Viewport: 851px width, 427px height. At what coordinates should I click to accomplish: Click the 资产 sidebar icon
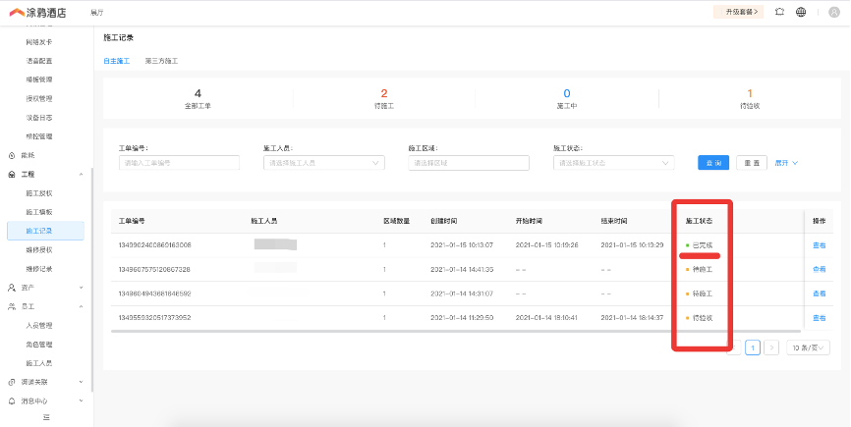tap(12, 288)
